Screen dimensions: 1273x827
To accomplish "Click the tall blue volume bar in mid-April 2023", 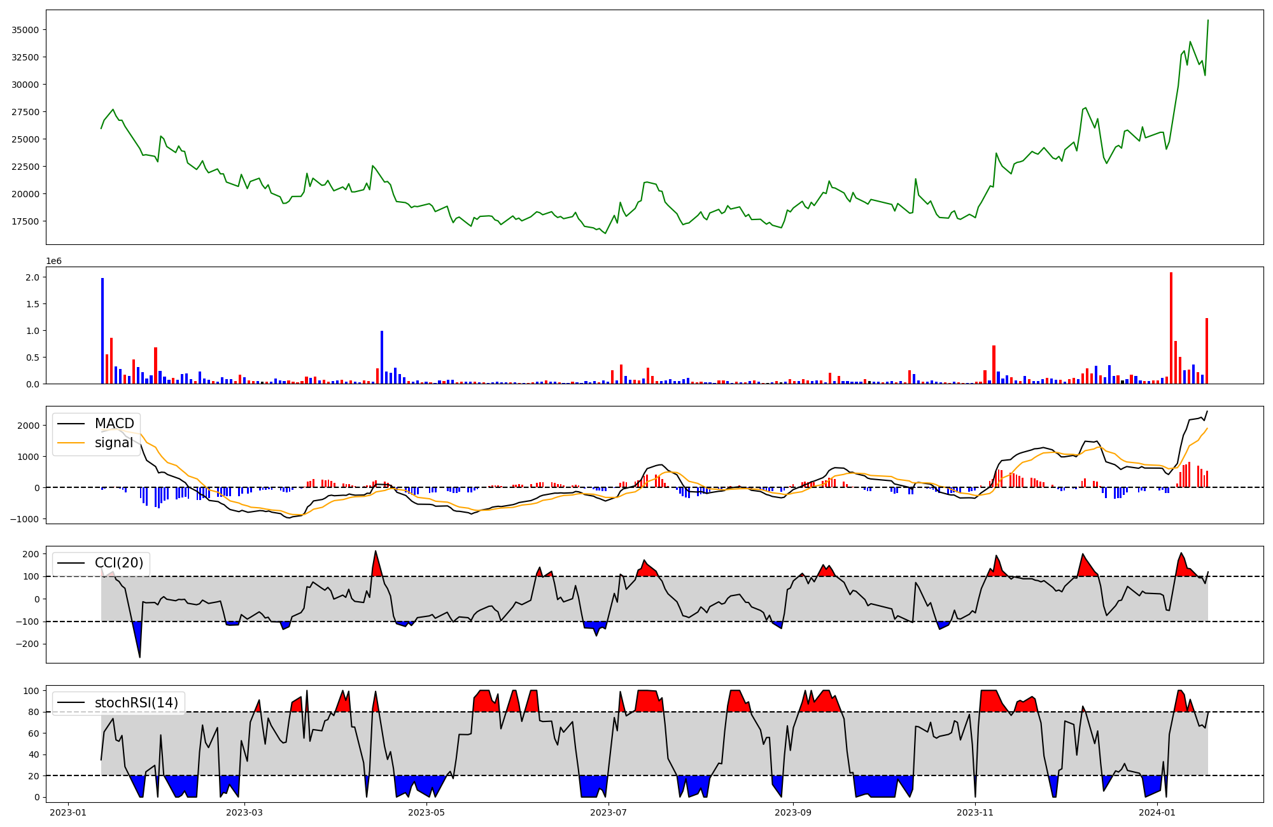I will tap(382, 357).
